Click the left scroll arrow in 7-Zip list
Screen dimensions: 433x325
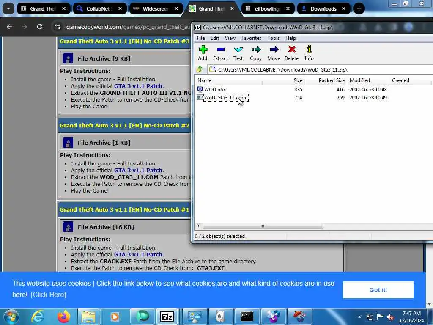[198, 226]
